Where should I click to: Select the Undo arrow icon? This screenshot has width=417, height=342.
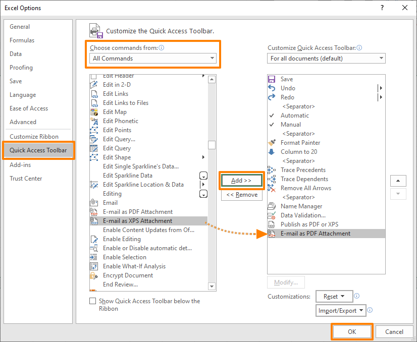[x=272, y=88]
